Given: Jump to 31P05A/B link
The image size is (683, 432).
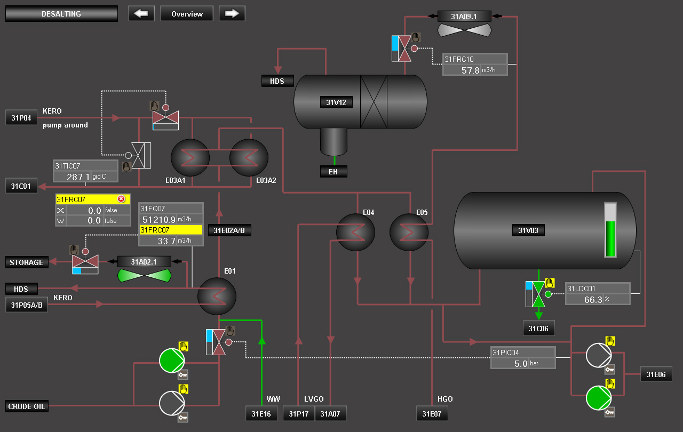Looking at the screenshot, I should [27, 305].
